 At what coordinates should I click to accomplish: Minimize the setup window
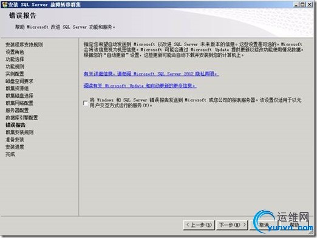pos(296,4)
